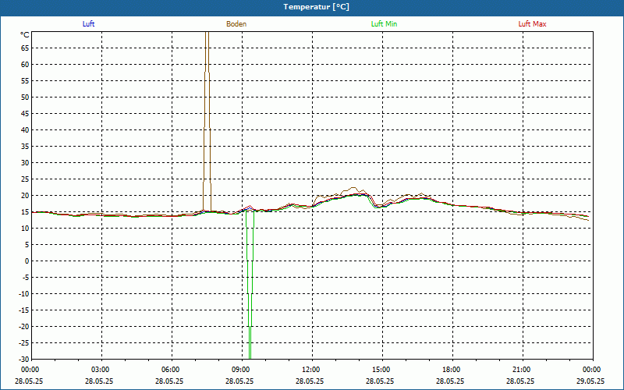Click the 65 y-axis value

point(25,48)
